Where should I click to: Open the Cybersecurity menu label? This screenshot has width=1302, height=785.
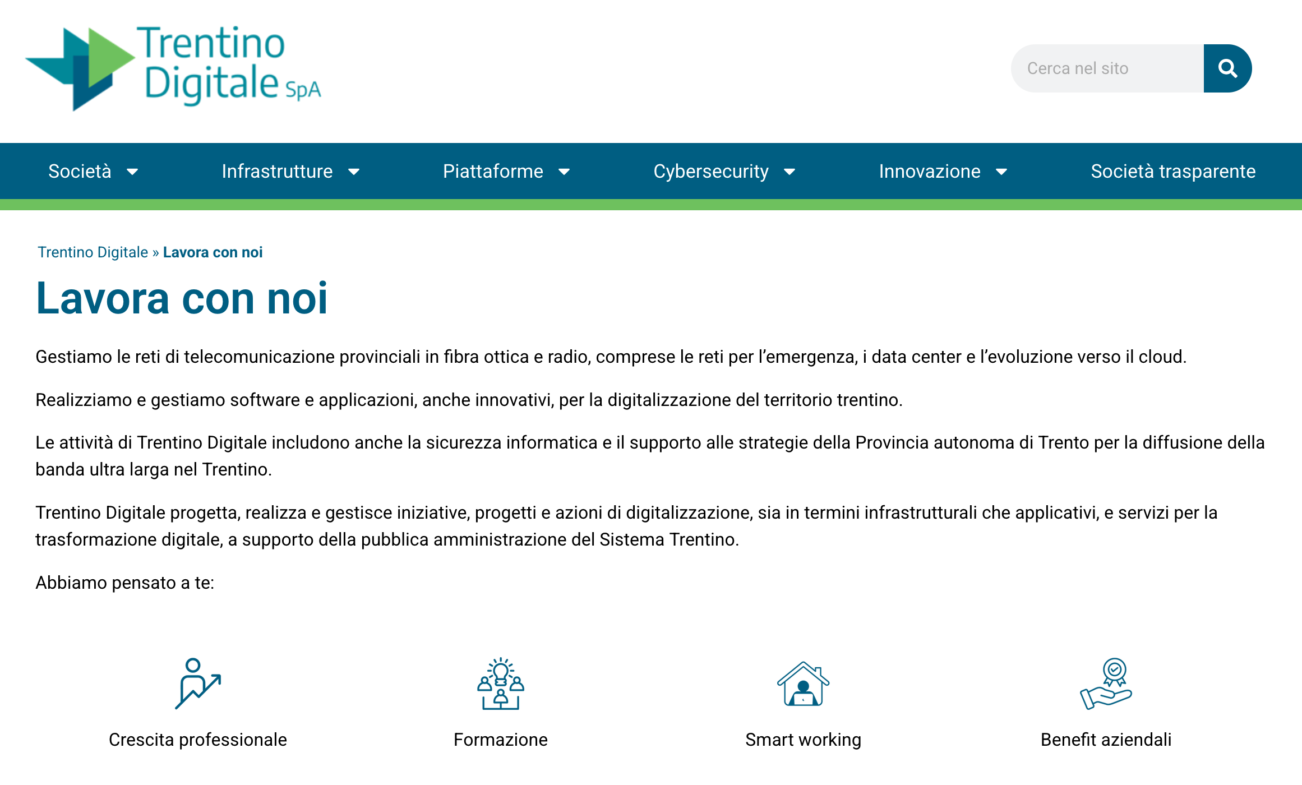[711, 171]
